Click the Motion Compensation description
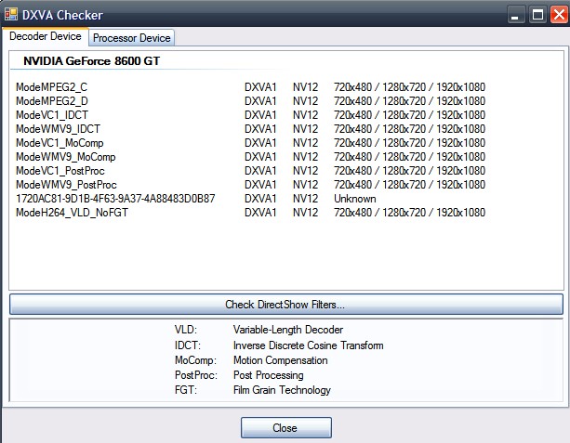This screenshot has width=570, height=443. [x=280, y=360]
